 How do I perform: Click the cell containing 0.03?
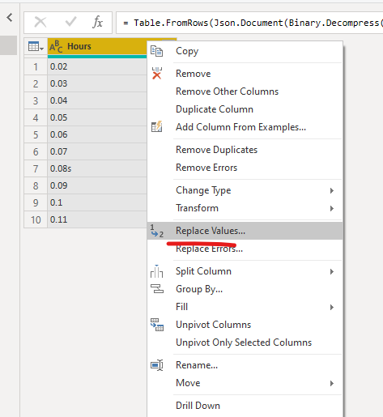[x=97, y=83]
